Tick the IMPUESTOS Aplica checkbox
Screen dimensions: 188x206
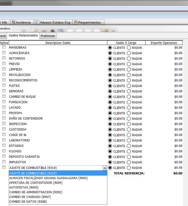coord(4,161)
